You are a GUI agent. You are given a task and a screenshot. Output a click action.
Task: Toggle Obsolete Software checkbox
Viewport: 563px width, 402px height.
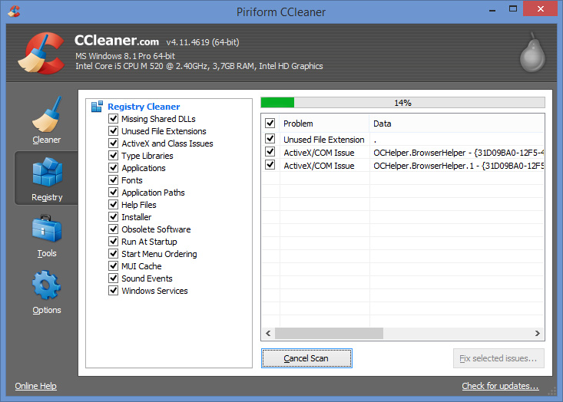click(113, 229)
